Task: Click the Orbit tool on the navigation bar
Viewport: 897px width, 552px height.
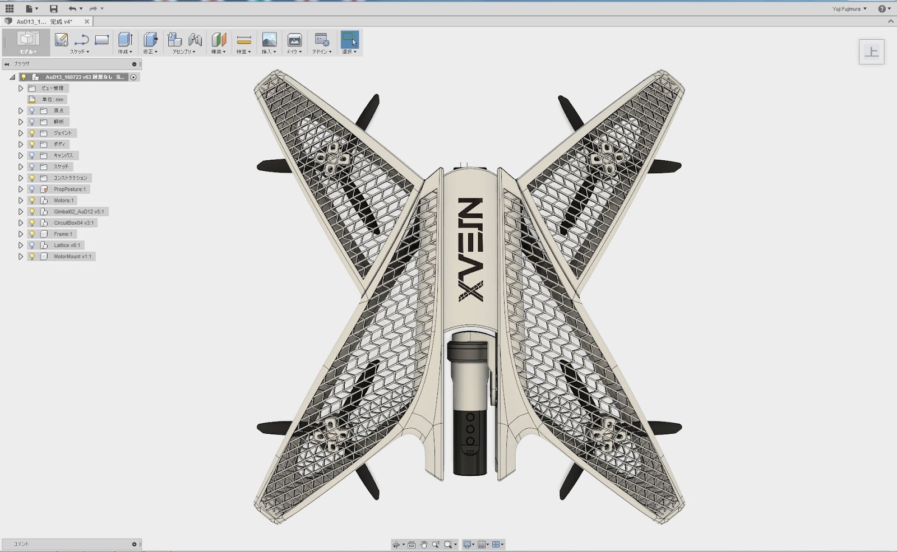Action: tap(396, 544)
